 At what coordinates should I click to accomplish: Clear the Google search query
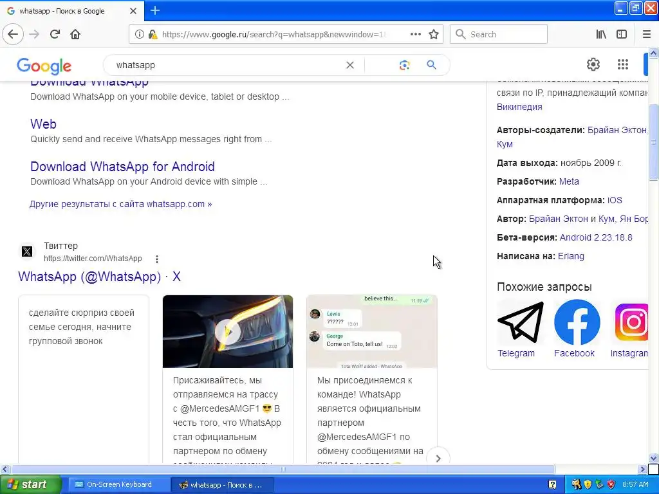click(x=349, y=65)
